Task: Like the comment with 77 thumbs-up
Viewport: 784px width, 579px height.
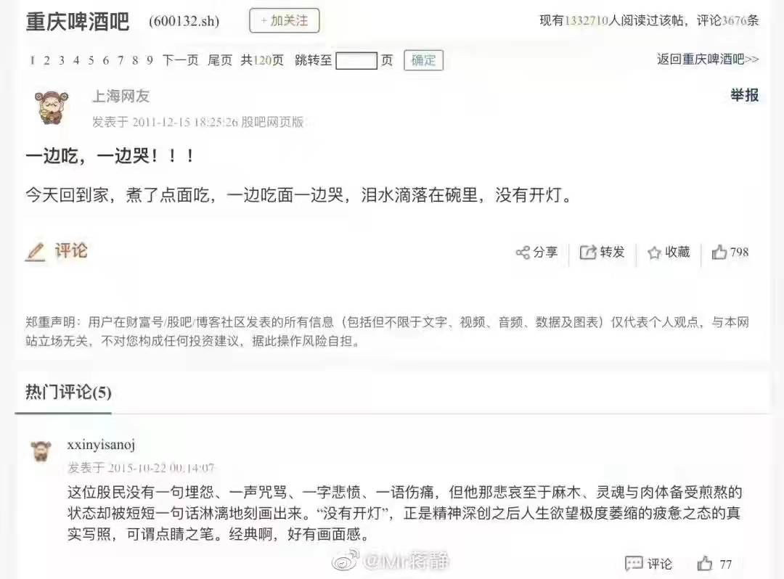Action: tap(704, 564)
